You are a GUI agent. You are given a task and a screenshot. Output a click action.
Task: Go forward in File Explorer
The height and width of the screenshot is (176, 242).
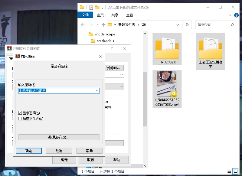(91, 25)
